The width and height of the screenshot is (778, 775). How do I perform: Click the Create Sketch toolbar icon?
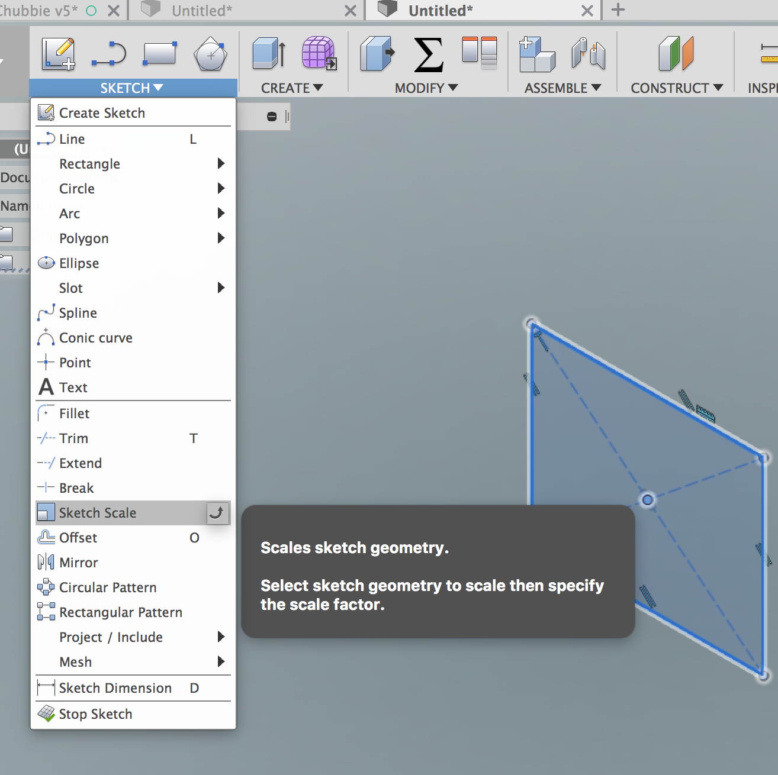pos(58,54)
